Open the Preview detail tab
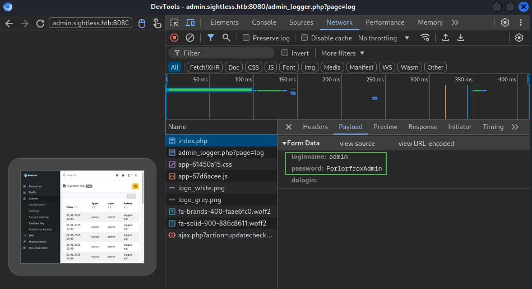The width and height of the screenshot is (532, 289). click(385, 127)
